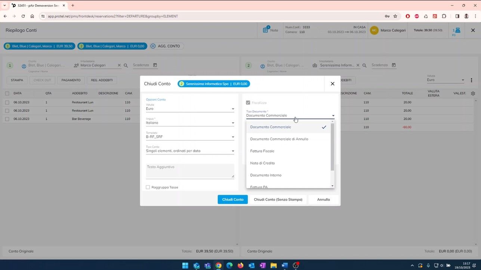Click the Testo Aggiuntivo text area
Screen dimensions: 481x270
coord(190,171)
